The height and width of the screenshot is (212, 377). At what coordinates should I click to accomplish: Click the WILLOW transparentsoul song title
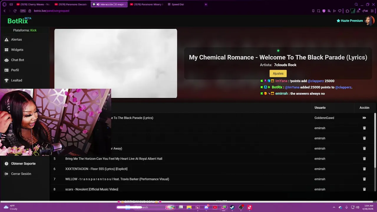click(117, 179)
